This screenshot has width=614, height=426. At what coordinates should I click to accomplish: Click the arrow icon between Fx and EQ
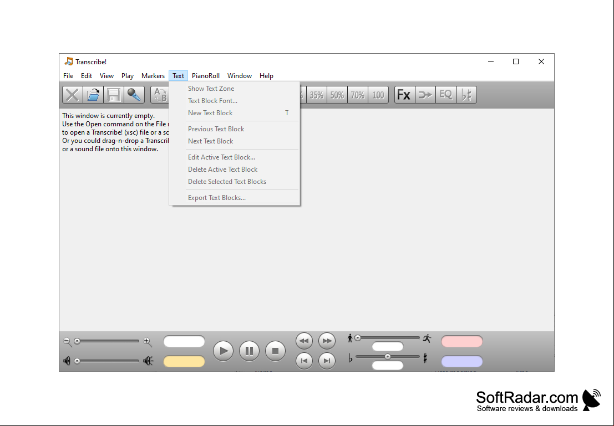tap(425, 95)
